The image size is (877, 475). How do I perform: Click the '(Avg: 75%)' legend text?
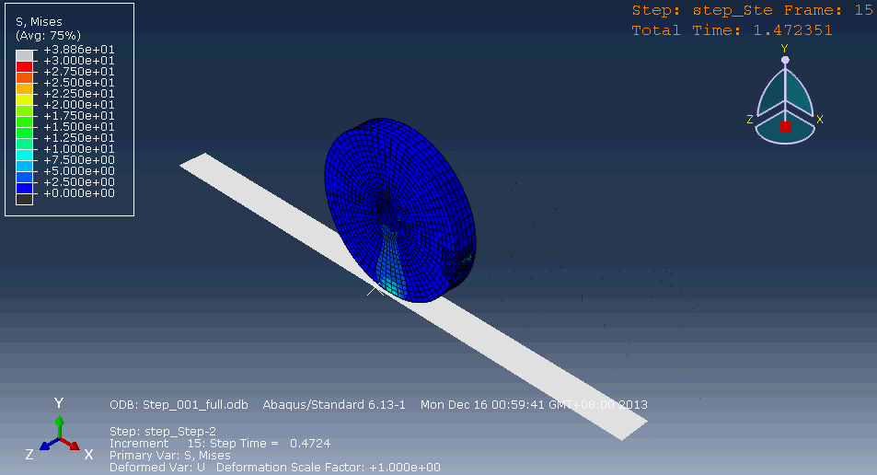48,36
